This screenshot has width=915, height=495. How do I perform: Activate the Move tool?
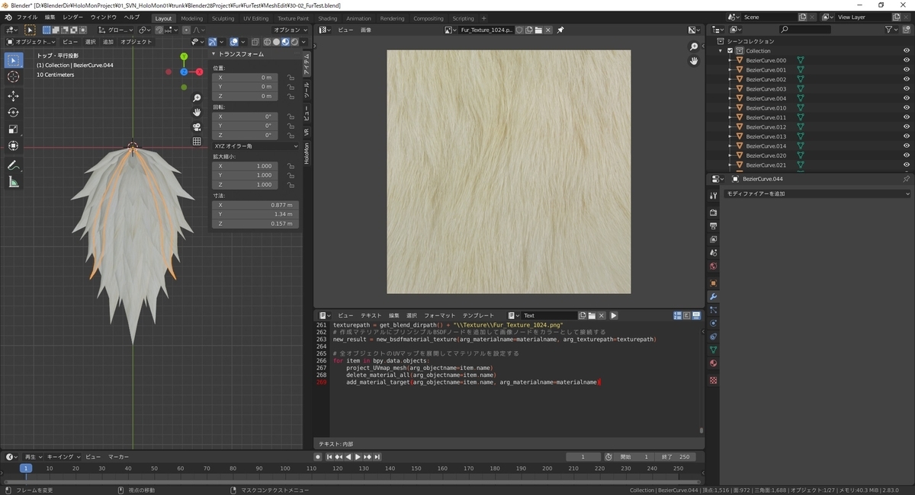[x=14, y=96]
